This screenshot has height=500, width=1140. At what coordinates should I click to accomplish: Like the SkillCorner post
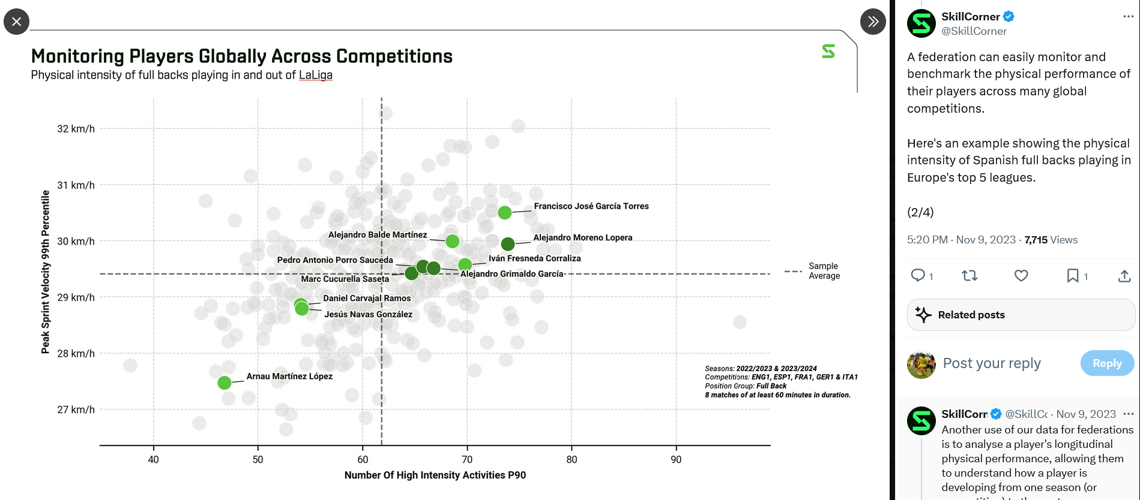(1021, 275)
